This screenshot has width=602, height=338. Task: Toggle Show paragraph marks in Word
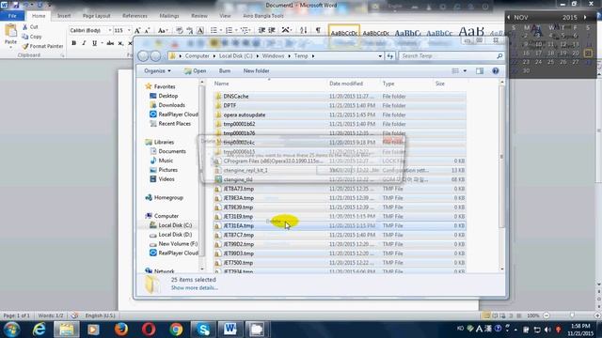(x=318, y=30)
